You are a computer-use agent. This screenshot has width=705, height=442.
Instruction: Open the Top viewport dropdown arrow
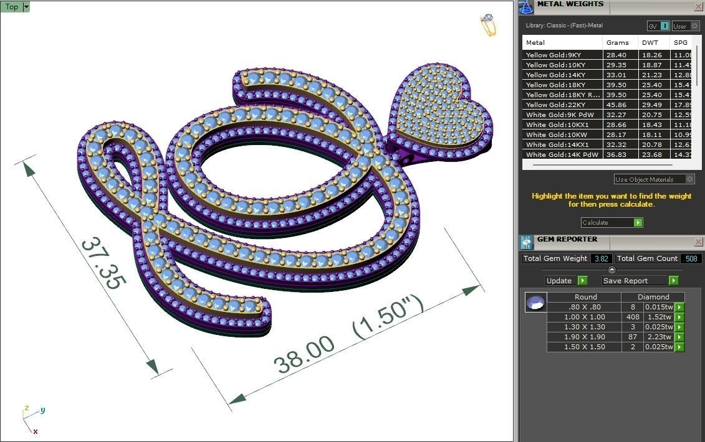[26, 7]
